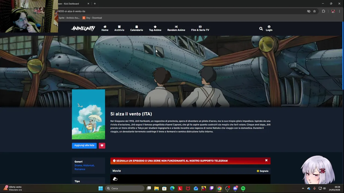344x193 pixels.
Task: Open Discord from taskbar
Action: [x=235, y=188]
